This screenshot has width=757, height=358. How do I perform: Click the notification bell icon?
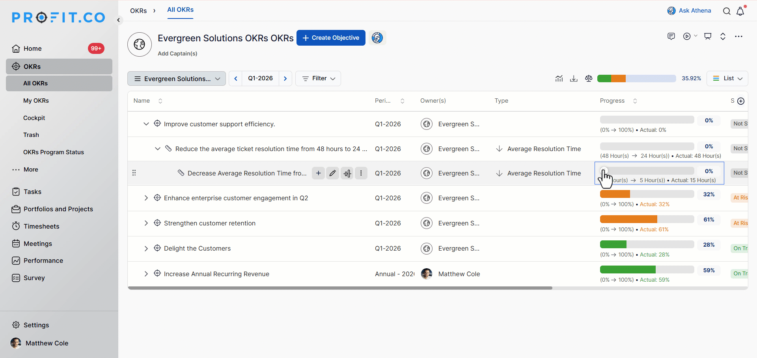pyautogui.click(x=740, y=11)
